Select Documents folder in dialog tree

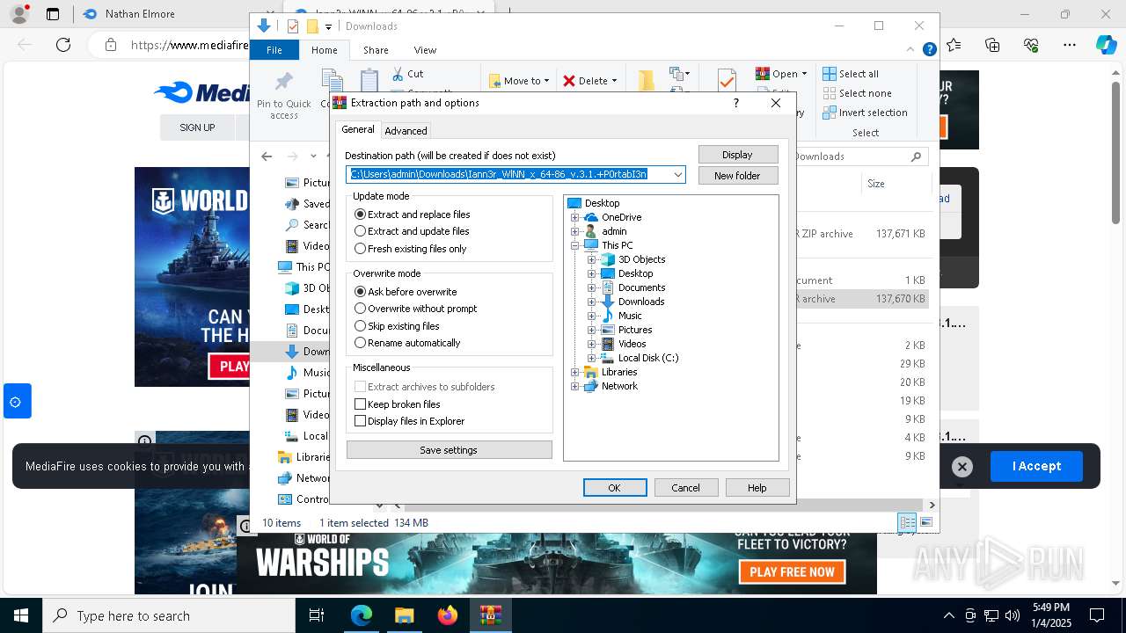click(641, 287)
